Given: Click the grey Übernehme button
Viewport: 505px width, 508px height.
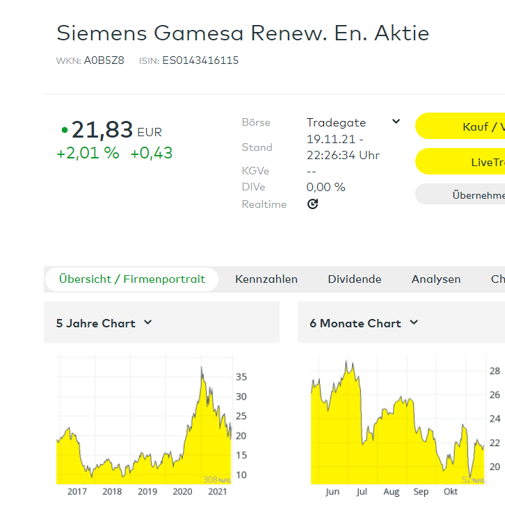Looking at the screenshot, I should [460, 195].
